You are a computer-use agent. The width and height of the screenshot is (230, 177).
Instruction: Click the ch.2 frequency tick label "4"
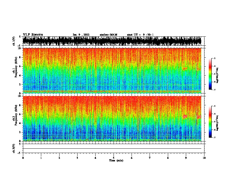coord(20,123)
